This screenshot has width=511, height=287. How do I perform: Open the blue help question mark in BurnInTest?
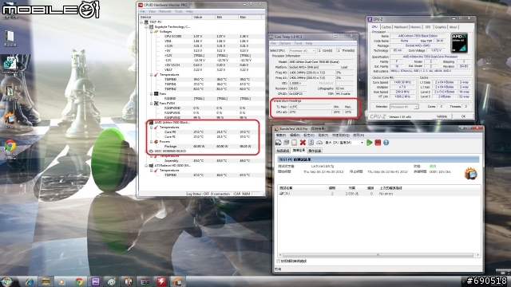(386, 143)
